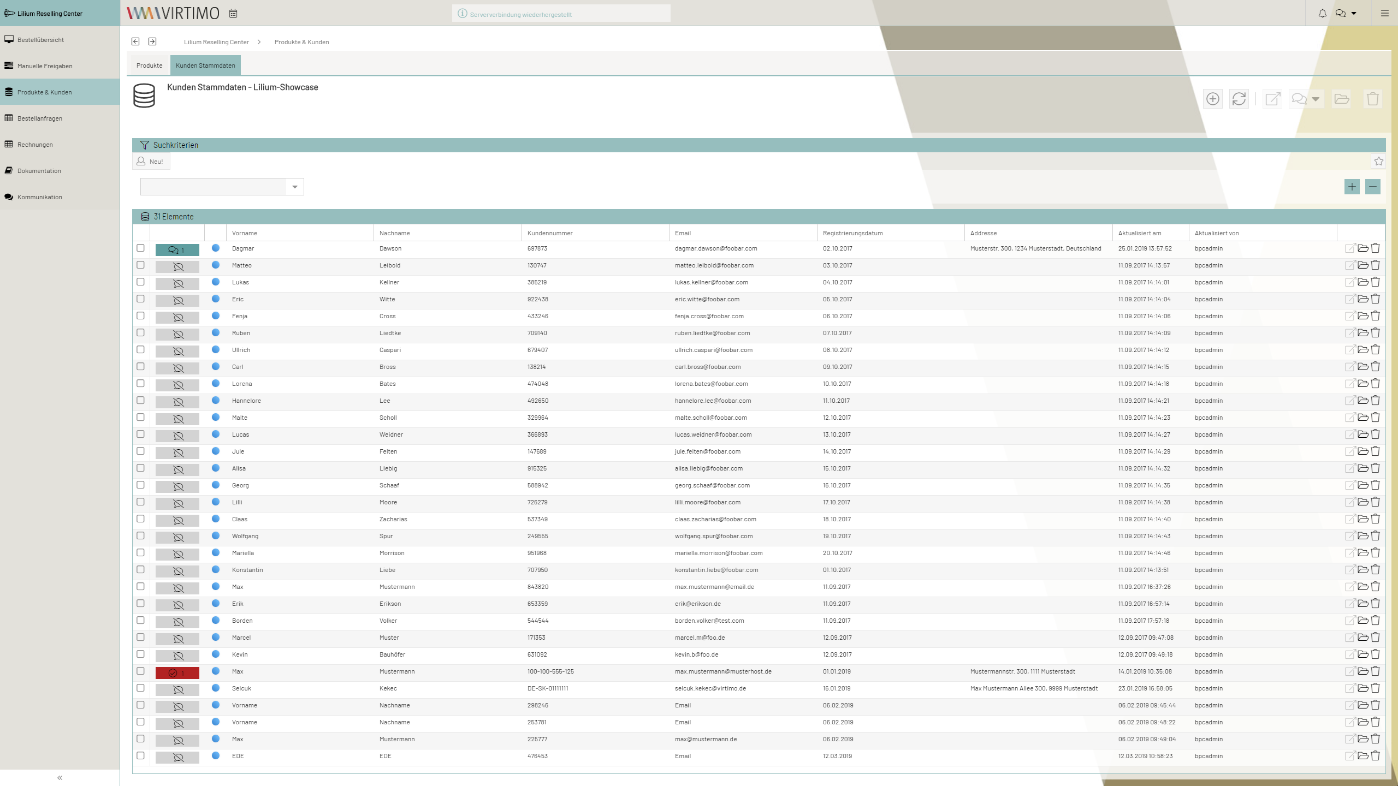Click the add new customer plus icon
This screenshot has height=786, width=1398.
[1213, 99]
